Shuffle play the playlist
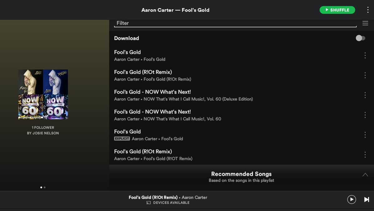 337,10
